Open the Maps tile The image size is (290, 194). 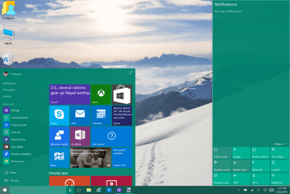(59, 157)
